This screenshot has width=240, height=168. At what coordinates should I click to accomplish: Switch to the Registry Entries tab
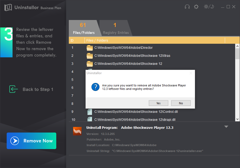116,28
